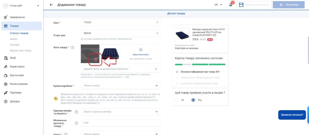Click the product title Матрац надувний Intex
Viewport: 309px width, 135px height.
[209, 32]
